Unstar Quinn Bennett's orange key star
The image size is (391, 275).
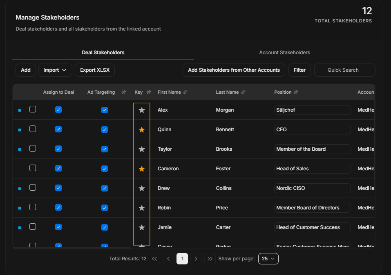(x=142, y=130)
